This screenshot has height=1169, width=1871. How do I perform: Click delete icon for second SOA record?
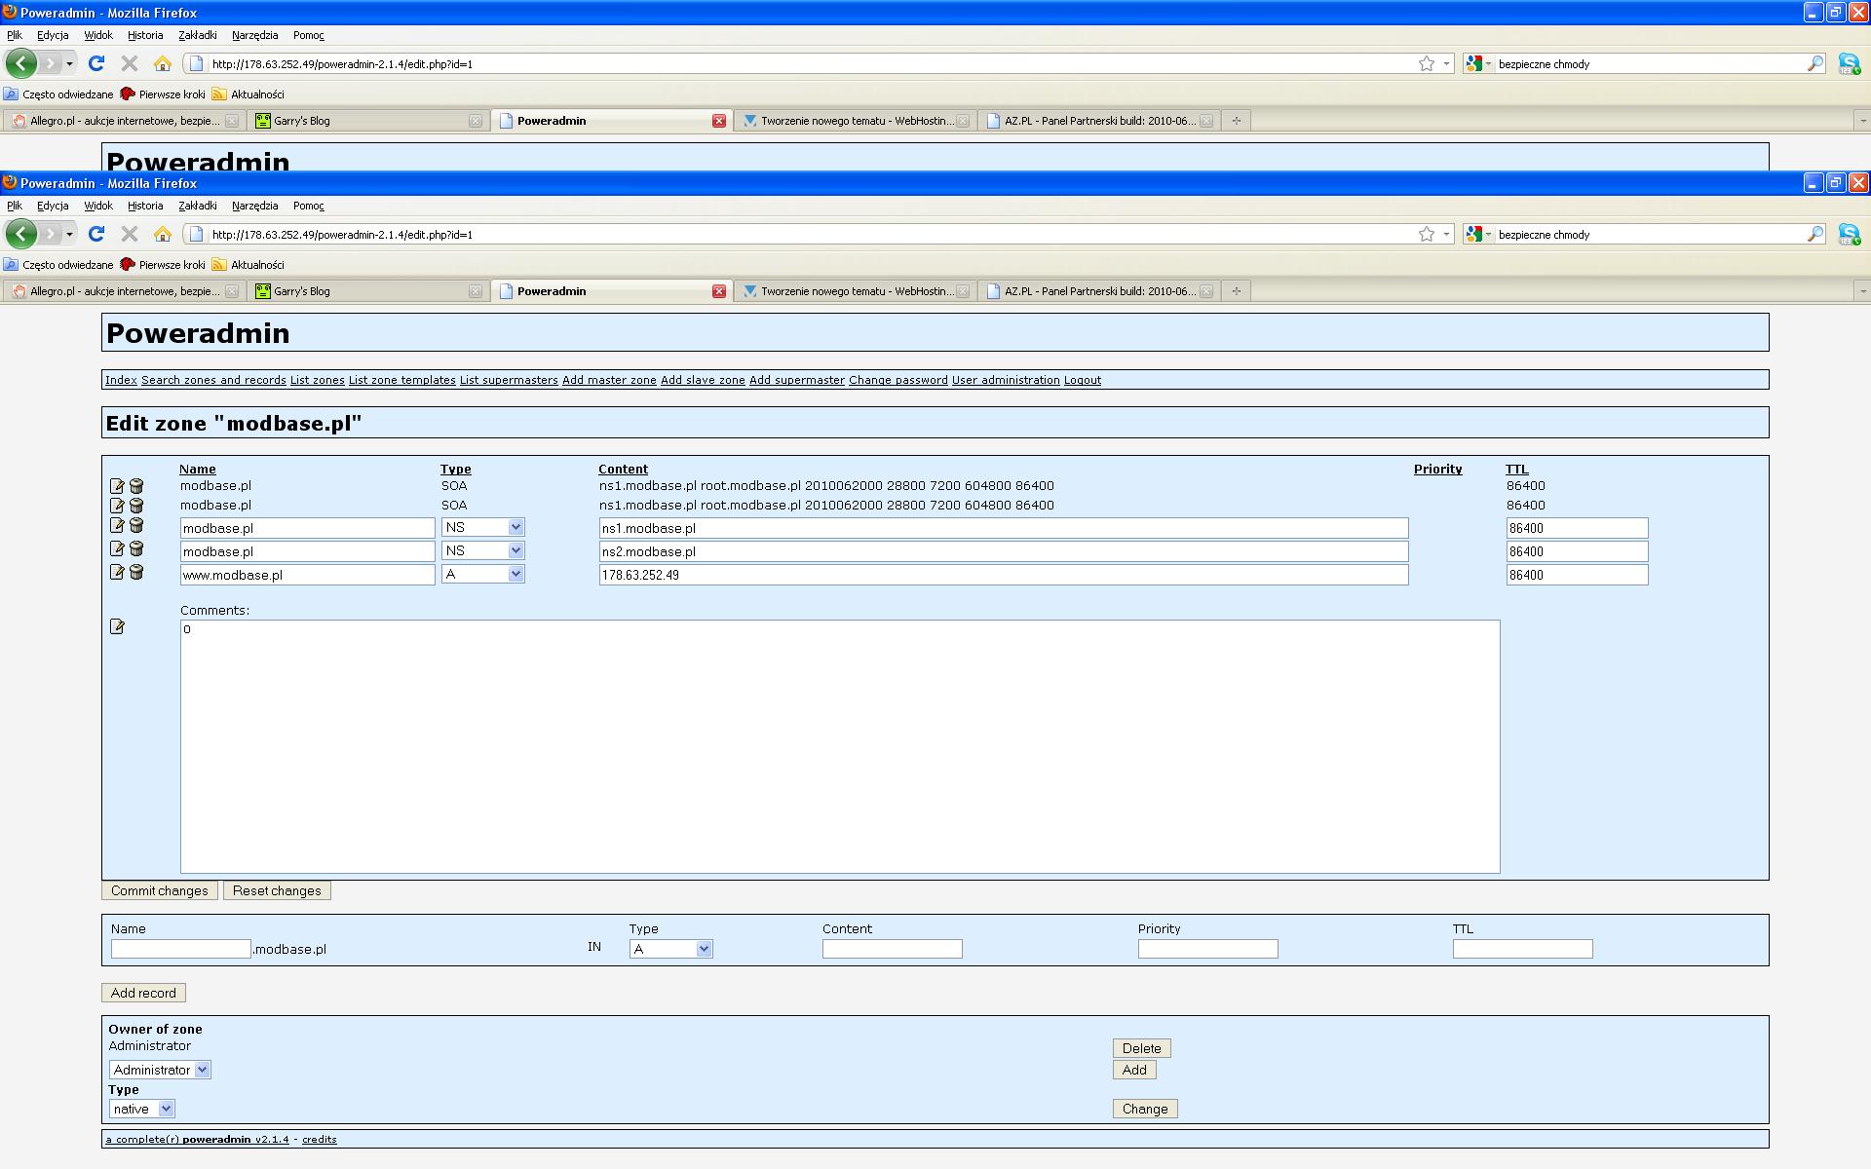pos(136,506)
